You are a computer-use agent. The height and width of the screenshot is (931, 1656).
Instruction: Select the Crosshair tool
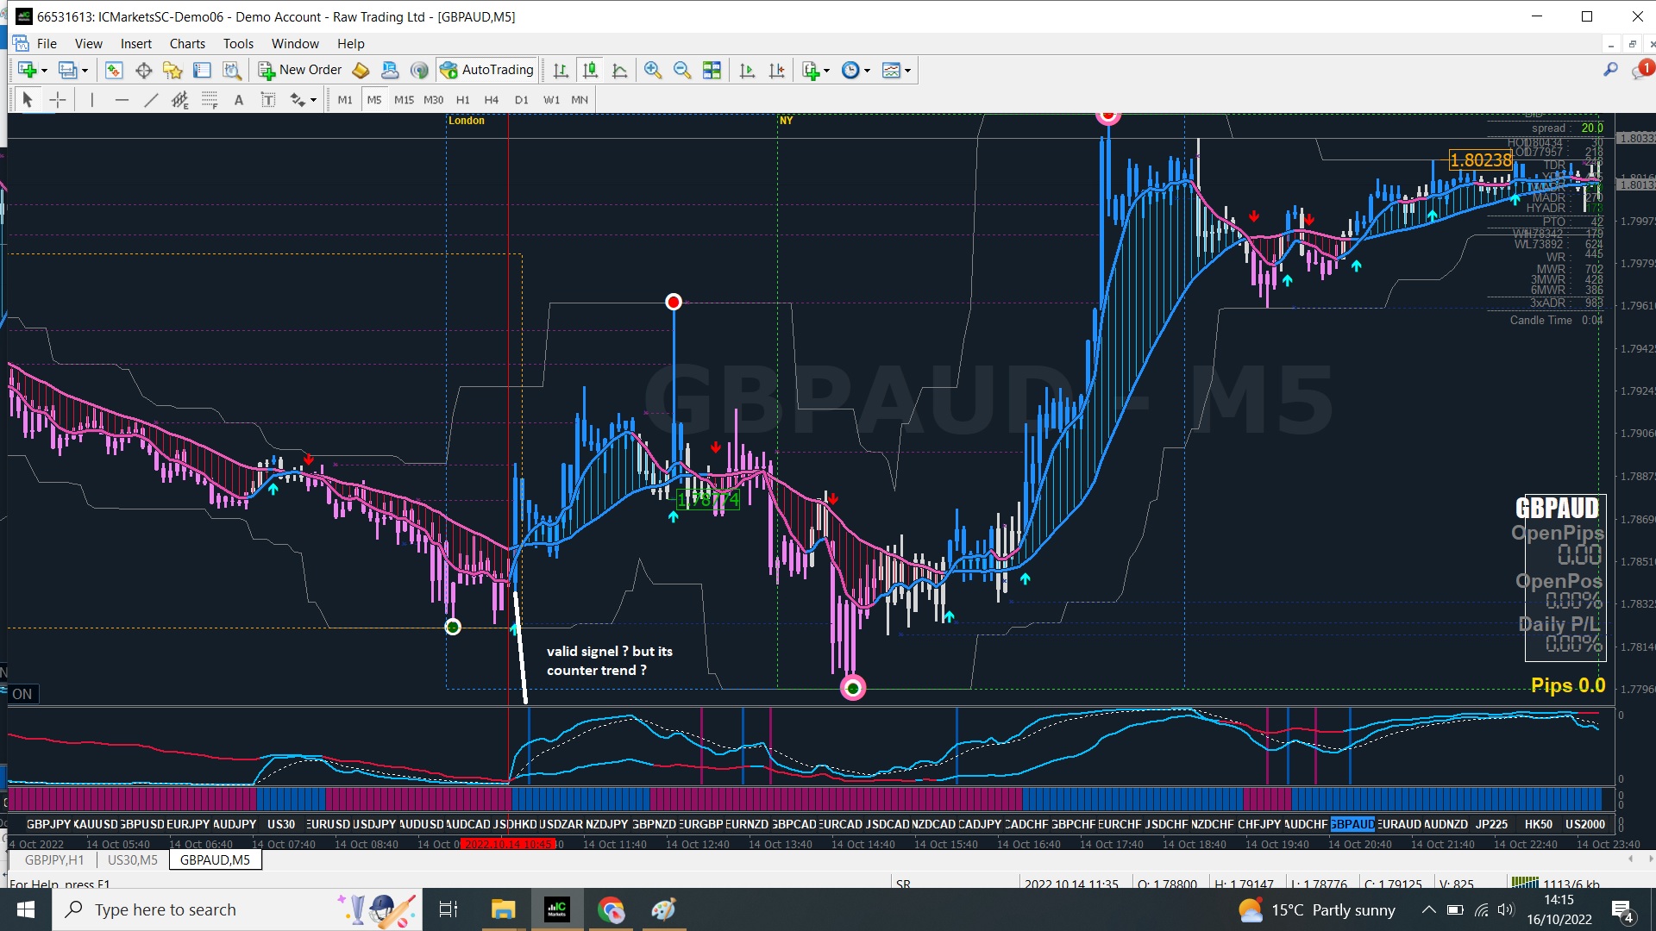click(x=58, y=100)
